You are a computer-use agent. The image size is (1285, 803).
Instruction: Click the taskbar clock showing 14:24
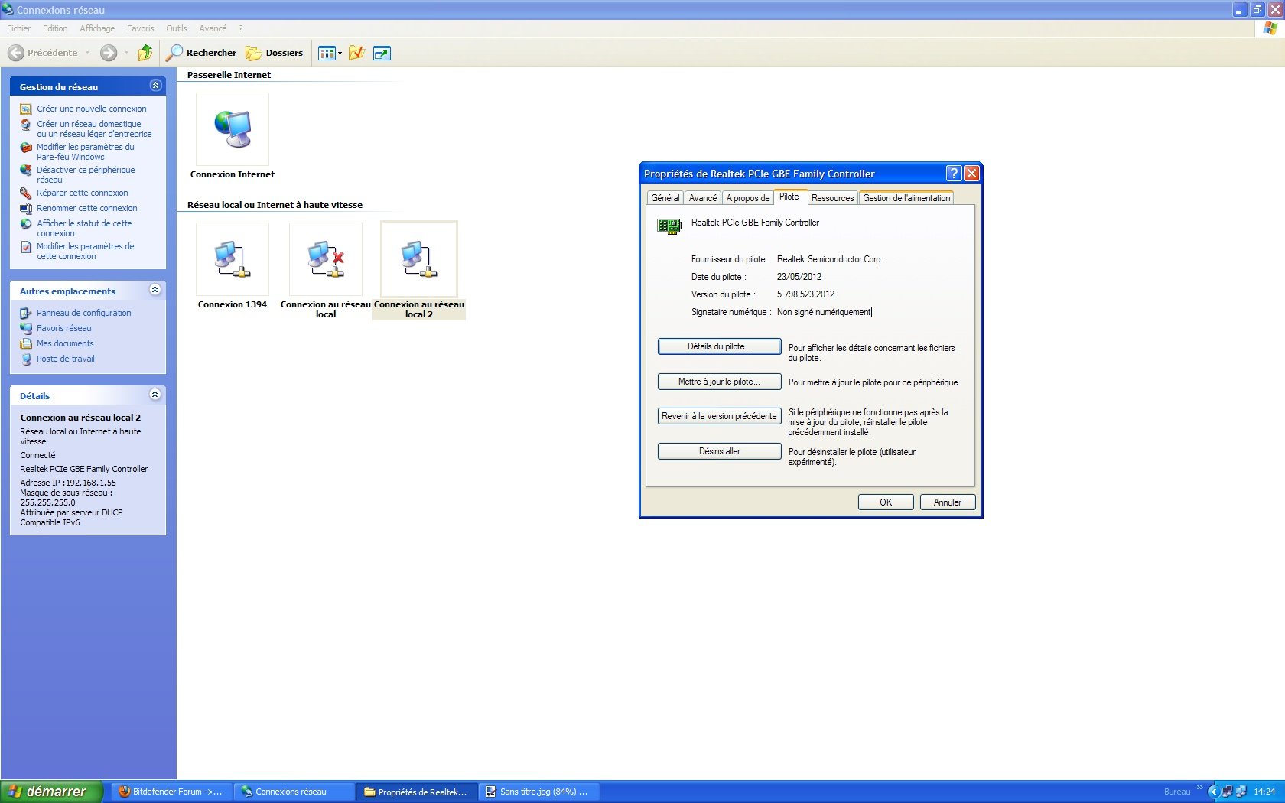coord(1264,792)
